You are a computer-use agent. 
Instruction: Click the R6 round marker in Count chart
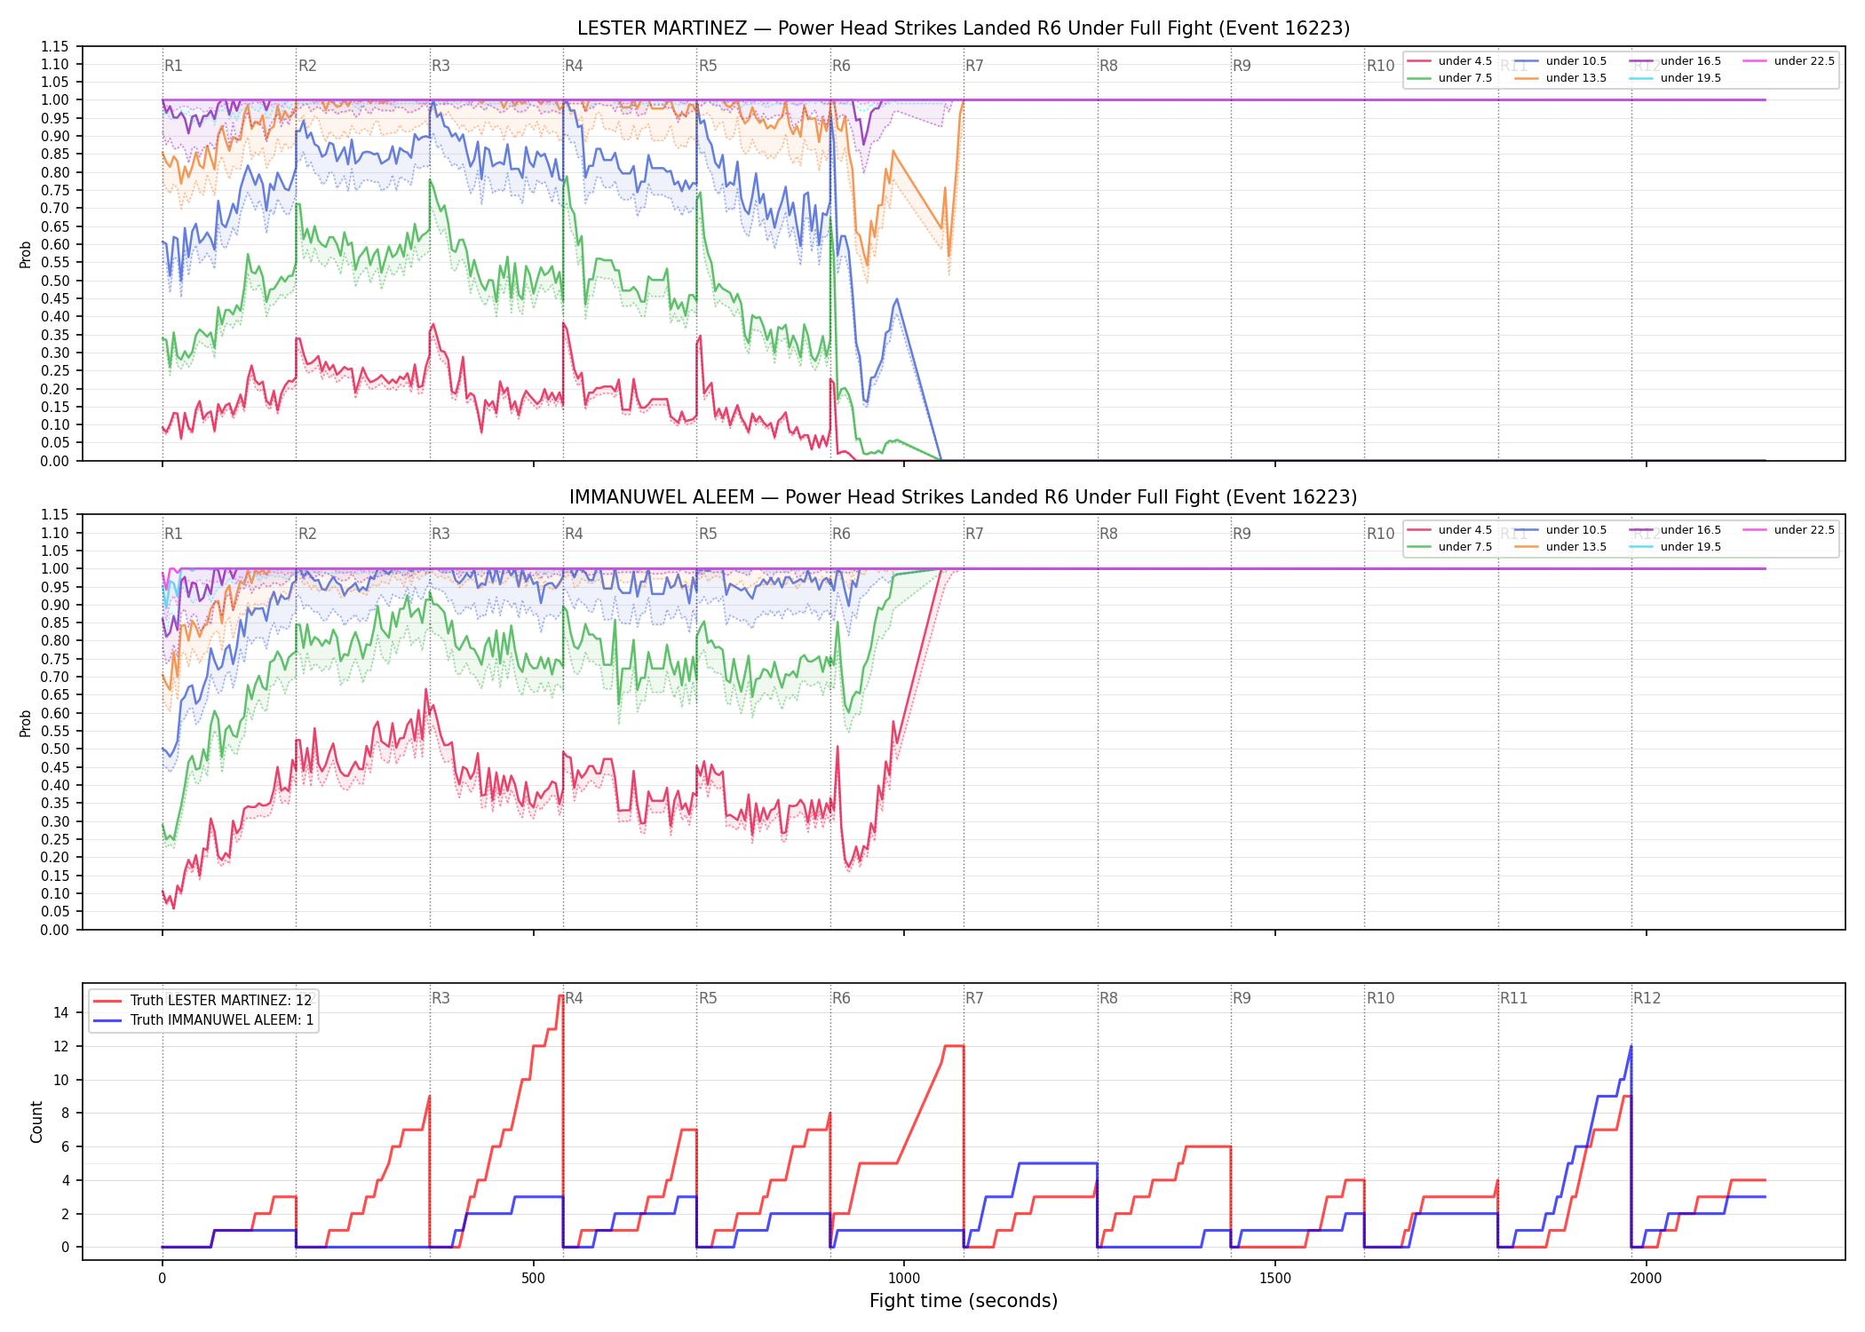(841, 998)
